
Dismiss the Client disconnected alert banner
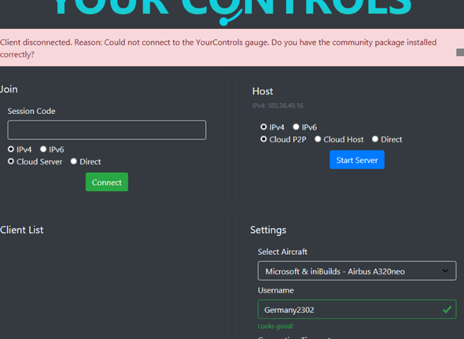(460, 53)
